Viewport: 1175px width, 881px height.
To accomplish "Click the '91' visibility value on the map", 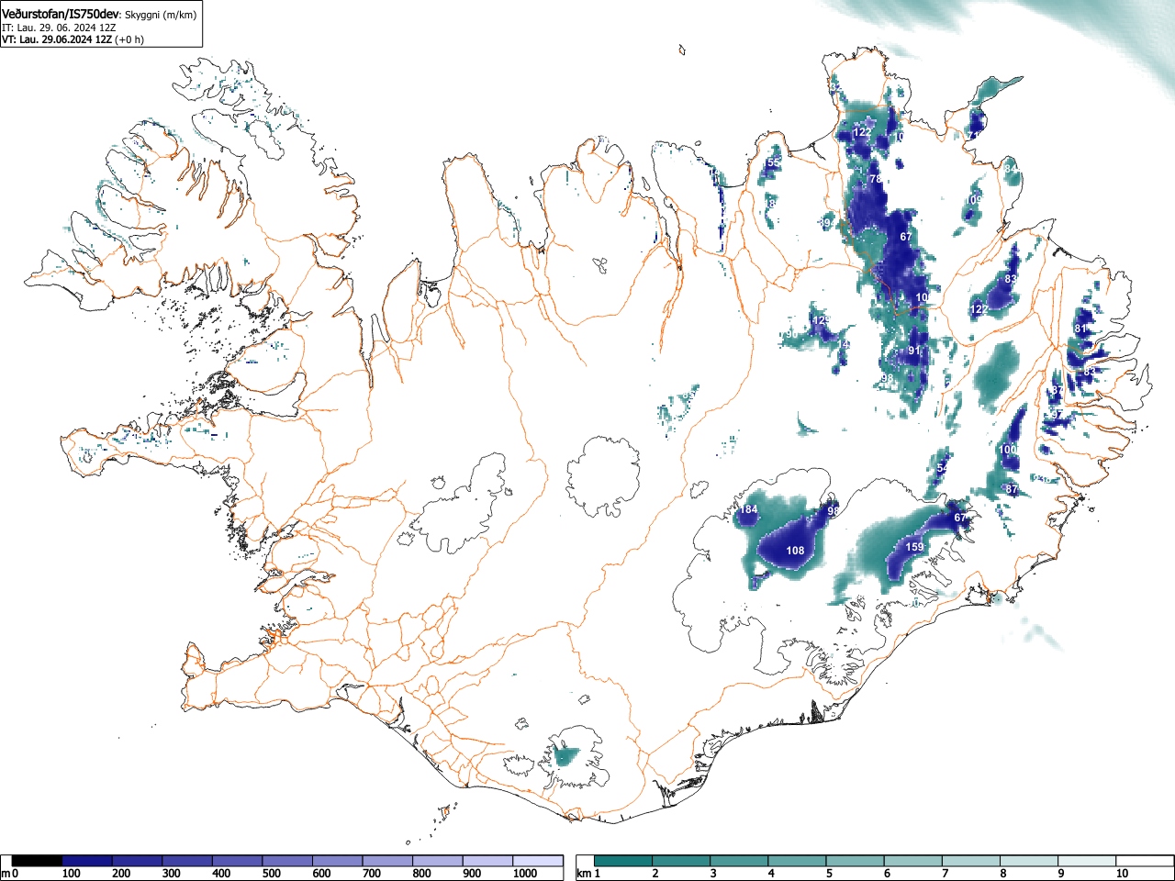I will tap(913, 351).
